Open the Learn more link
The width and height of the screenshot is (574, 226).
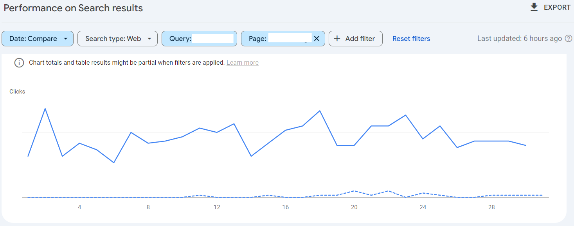243,63
